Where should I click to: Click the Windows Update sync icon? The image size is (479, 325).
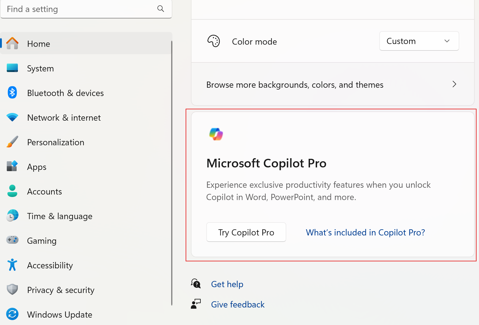tap(12, 314)
